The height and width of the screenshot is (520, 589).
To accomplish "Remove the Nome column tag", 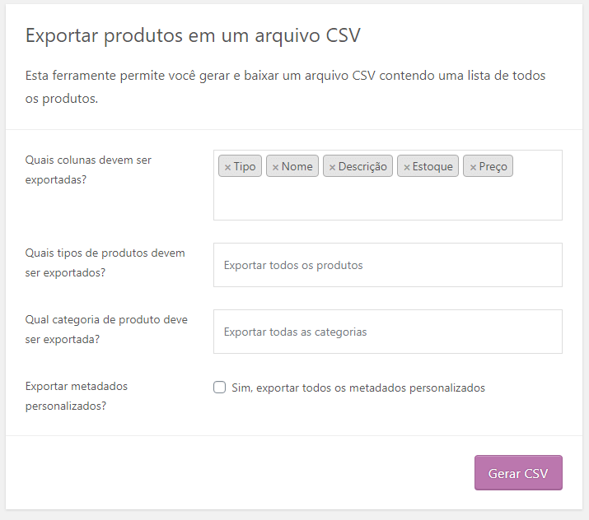I will click(x=275, y=167).
